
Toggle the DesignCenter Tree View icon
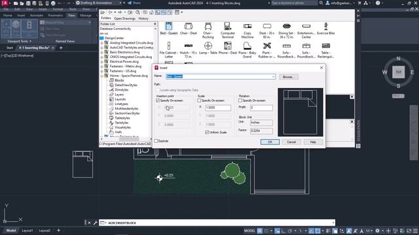point(158,12)
